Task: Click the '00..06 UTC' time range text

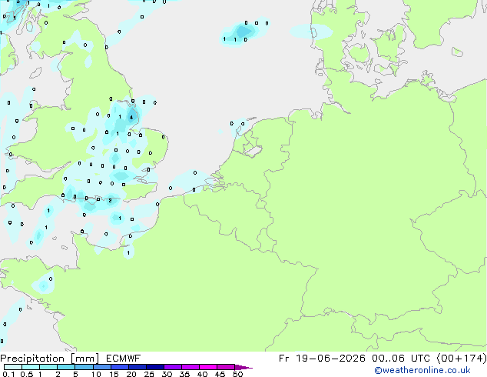Action: coord(401,359)
